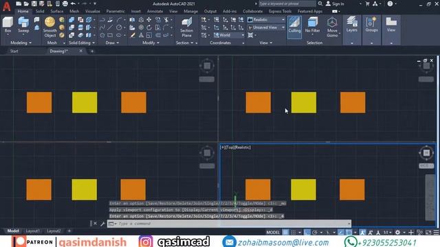The width and height of the screenshot is (440, 247).
Task: Open the World UCS dropdown
Action: (229, 35)
